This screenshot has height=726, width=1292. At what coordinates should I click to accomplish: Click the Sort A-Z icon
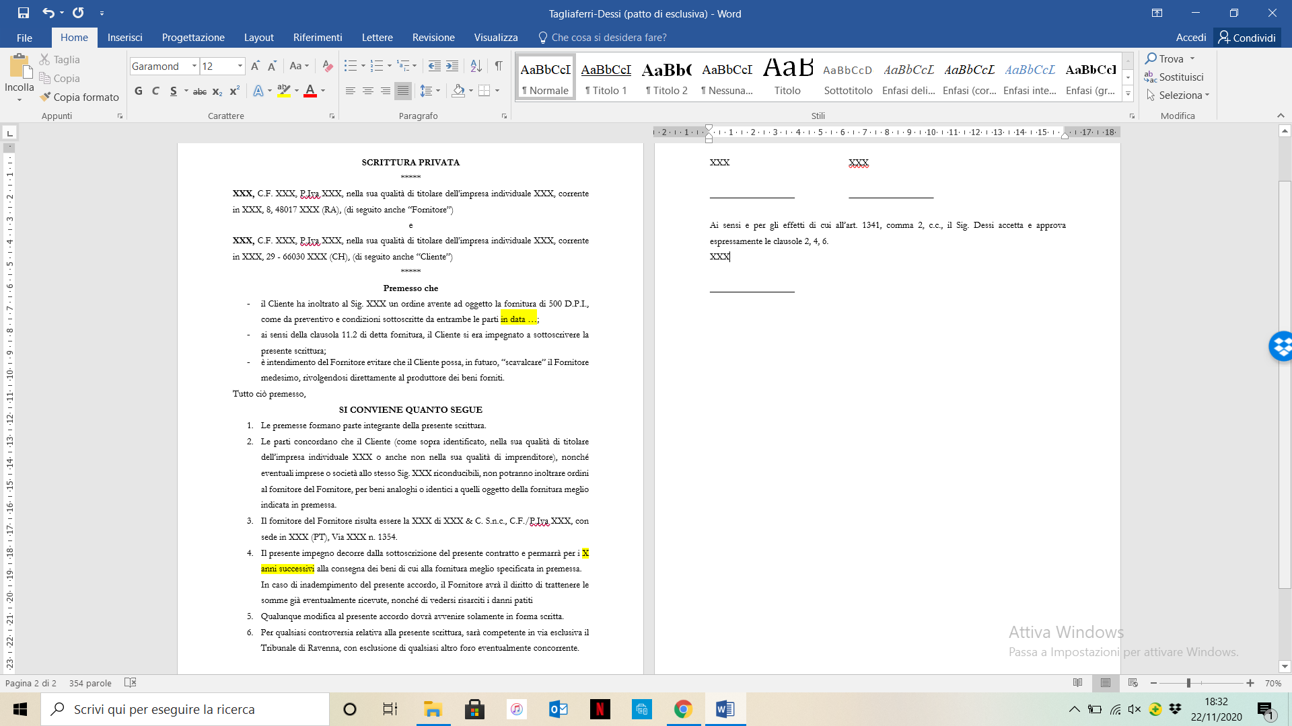pyautogui.click(x=476, y=66)
